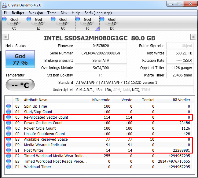The image size is (198, 178).
Task: Click the Rotation Rate ---- (SSD) field
Action: point(180,60)
